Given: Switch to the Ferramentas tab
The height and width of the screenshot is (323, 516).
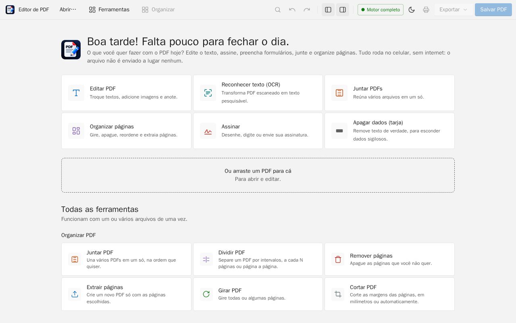Looking at the screenshot, I should coord(109,10).
